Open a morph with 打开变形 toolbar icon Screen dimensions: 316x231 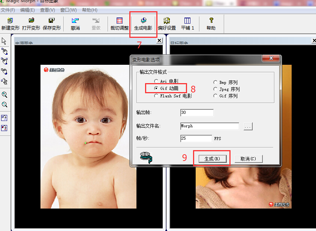tap(31, 24)
